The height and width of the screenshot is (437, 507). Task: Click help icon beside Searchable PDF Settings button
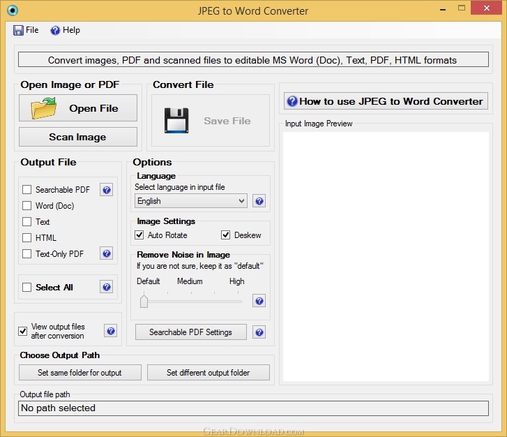pyautogui.click(x=259, y=332)
